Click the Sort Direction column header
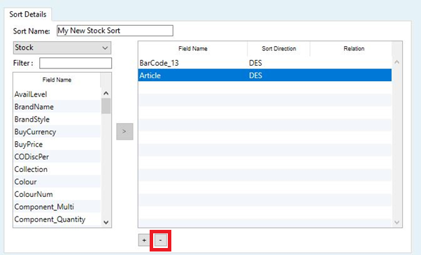Image resolution: width=421 pixels, height=255 pixels. [279, 48]
